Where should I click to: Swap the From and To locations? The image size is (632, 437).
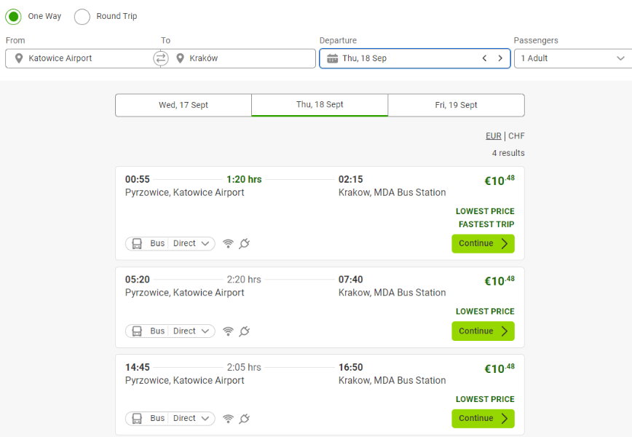tap(161, 58)
